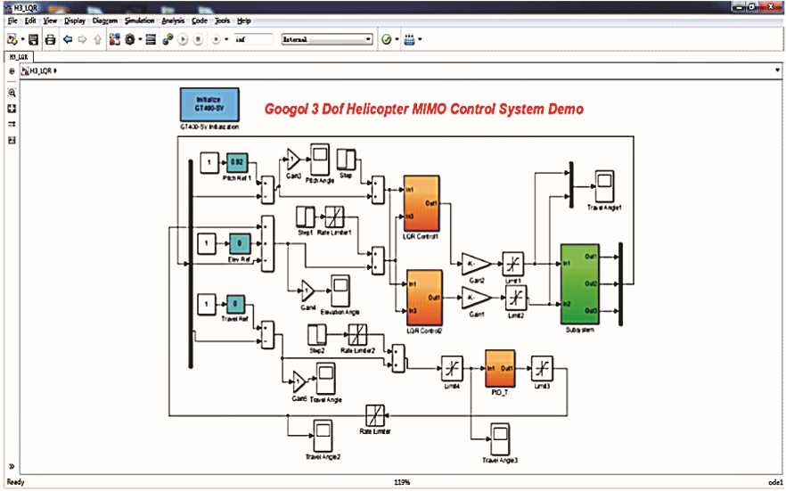Select the Travel Angle3 scope block

coord(500,439)
